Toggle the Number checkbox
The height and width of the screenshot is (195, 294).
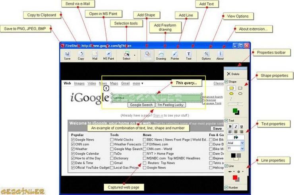[226, 187]
